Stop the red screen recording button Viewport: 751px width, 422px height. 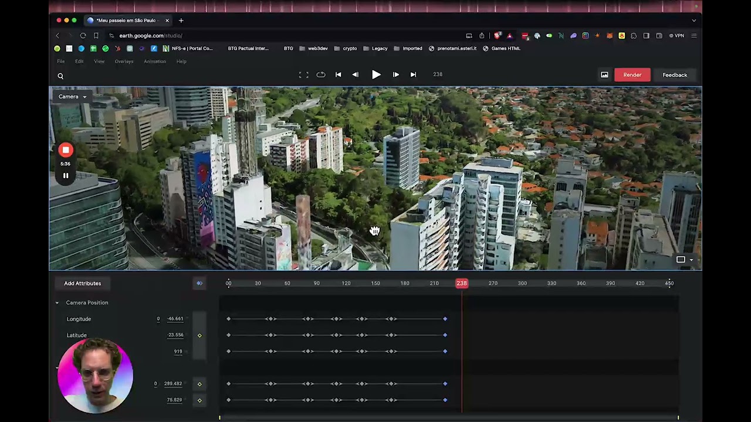tap(66, 150)
